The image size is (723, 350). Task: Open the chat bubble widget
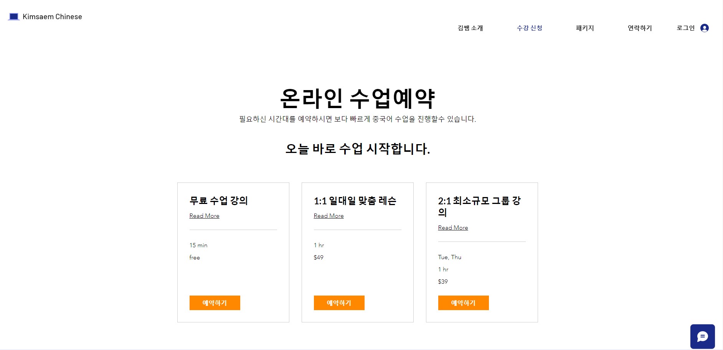[x=702, y=337]
